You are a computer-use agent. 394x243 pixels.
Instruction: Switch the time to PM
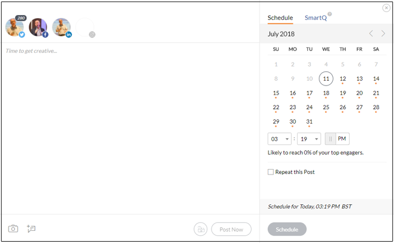tap(342, 139)
